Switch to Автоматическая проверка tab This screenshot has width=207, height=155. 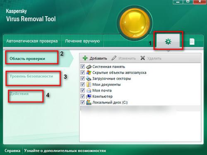[32, 41]
